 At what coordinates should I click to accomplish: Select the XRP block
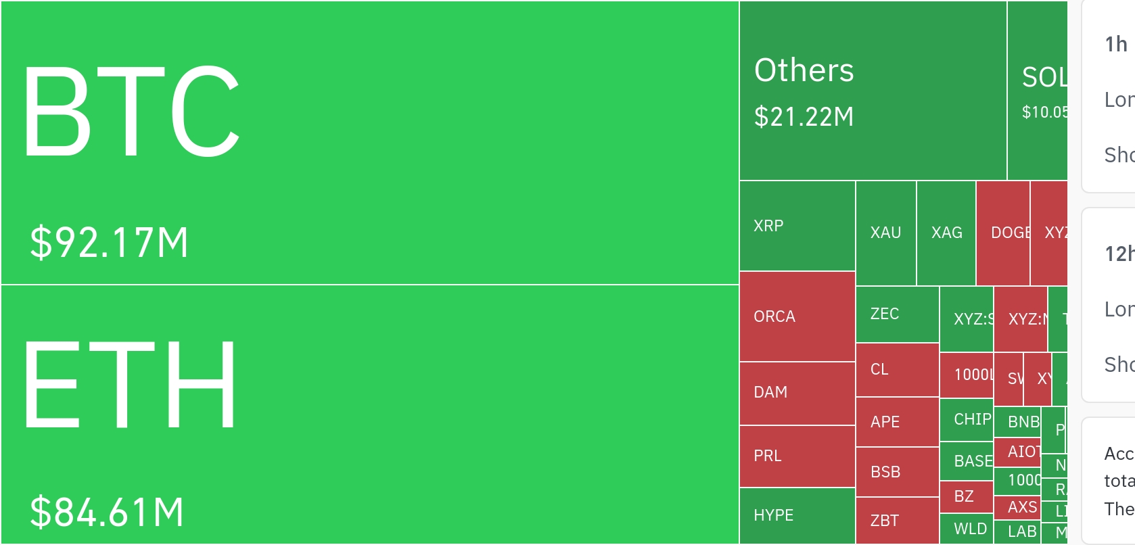tap(797, 226)
